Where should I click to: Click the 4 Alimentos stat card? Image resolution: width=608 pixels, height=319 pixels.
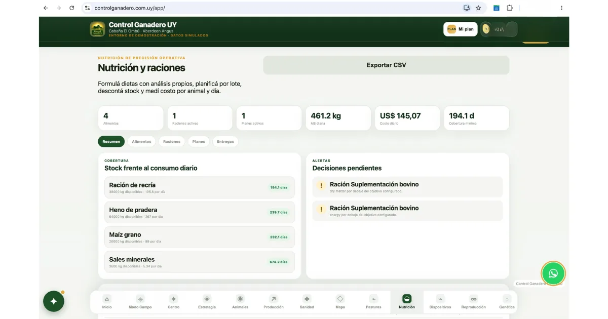131,118
